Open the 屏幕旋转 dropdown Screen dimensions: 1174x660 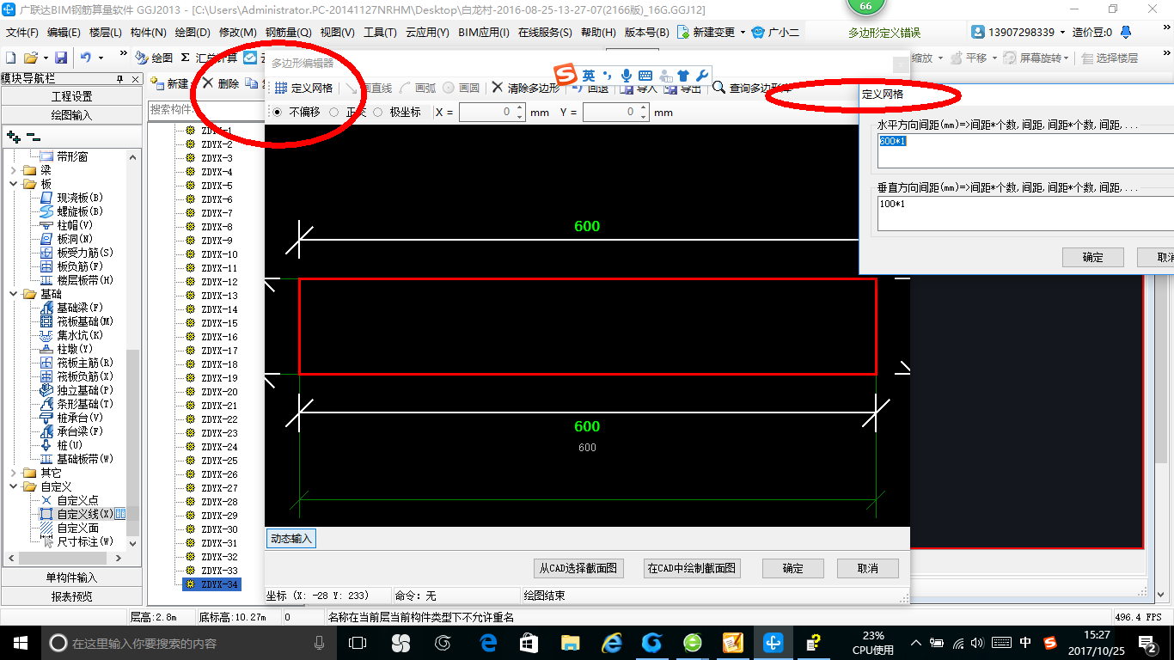(1067, 58)
